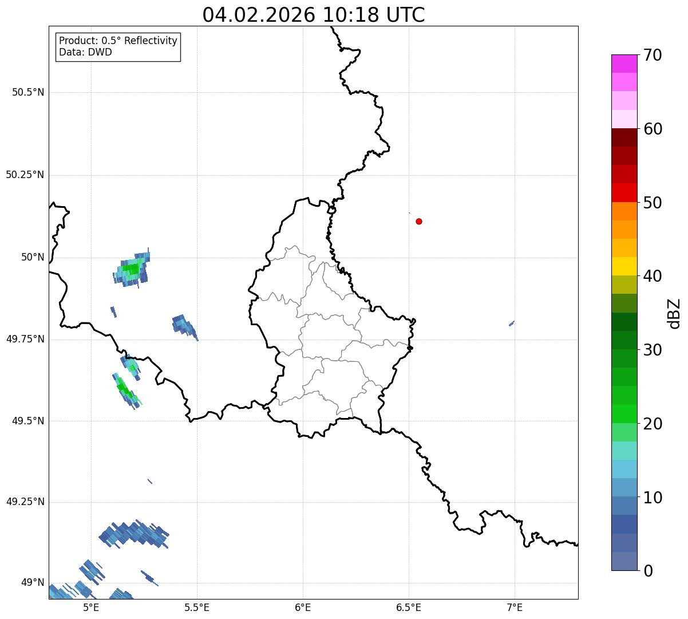Click the 5.5°E longitude label
The width and height of the screenshot is (688, 619).
197,608
